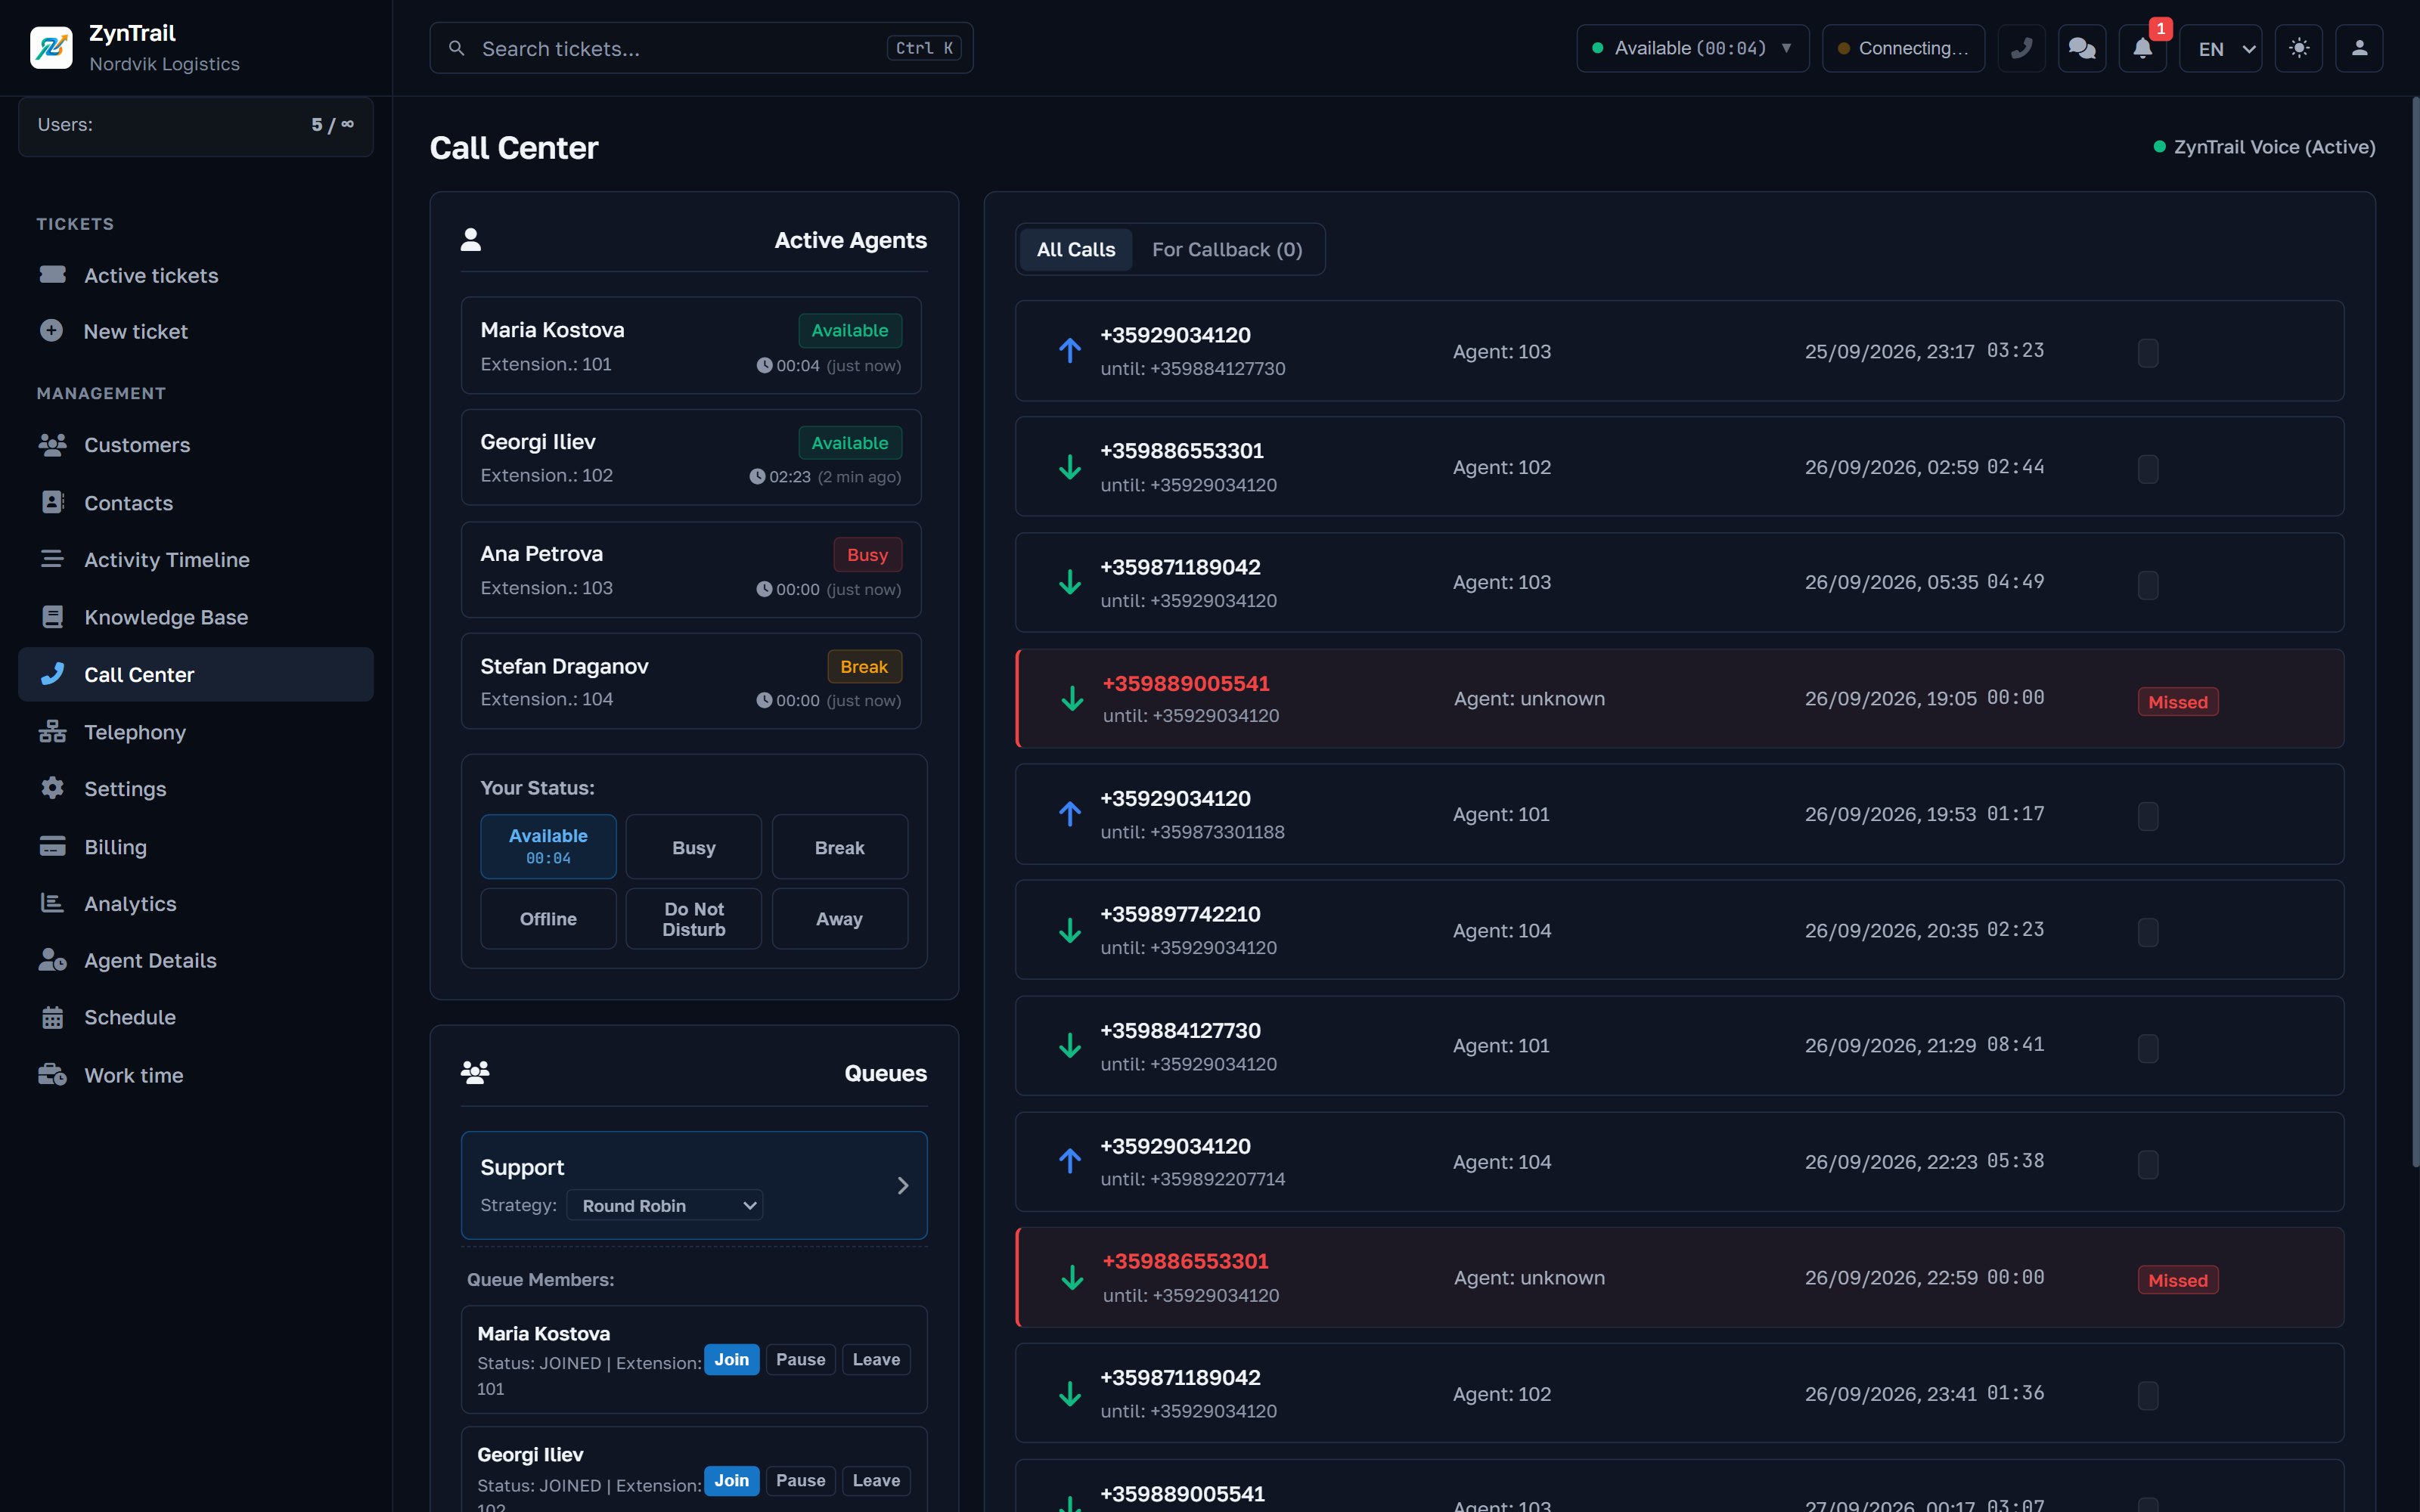Click the search magnifier icon
This screenshot has width=2420, height=1512.
click(x=456, y=48)
